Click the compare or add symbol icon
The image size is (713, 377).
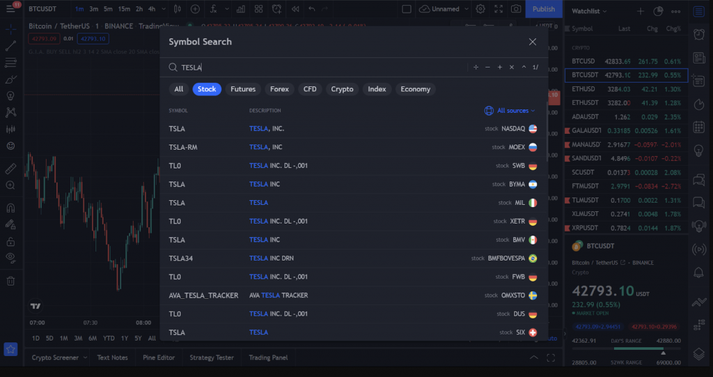tap(195, 8)
